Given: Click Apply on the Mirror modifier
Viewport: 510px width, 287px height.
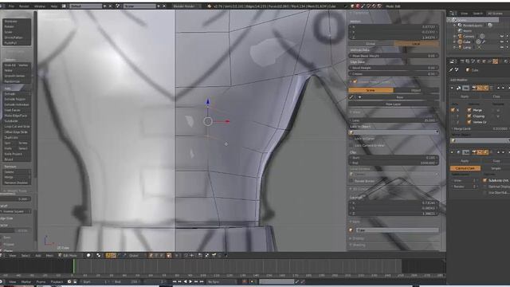Looking at the screenshot, I should pyautogui.click(x=465, y=96).
